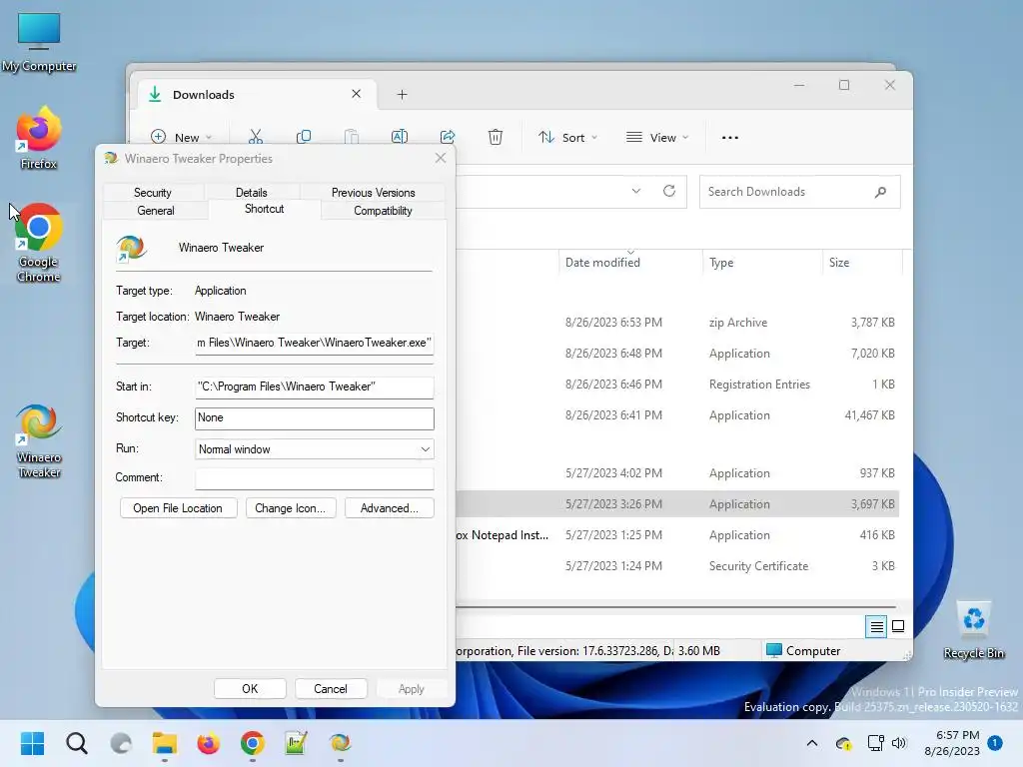Open the Advanced shortcut options
Image resolution: width=1023 pixels, height=767 pixels.
click(x=389, y=508)
